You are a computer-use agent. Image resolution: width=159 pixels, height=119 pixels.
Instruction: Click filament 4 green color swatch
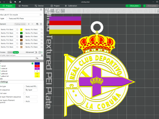click(x=21, y=33)
